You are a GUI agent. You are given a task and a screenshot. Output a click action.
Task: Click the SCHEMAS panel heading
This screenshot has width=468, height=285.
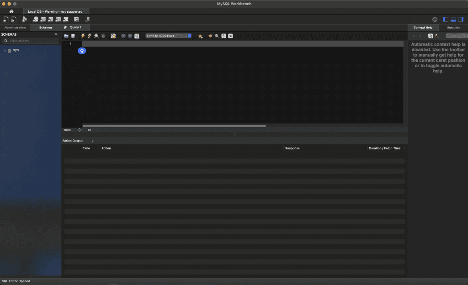click(9, 34)
